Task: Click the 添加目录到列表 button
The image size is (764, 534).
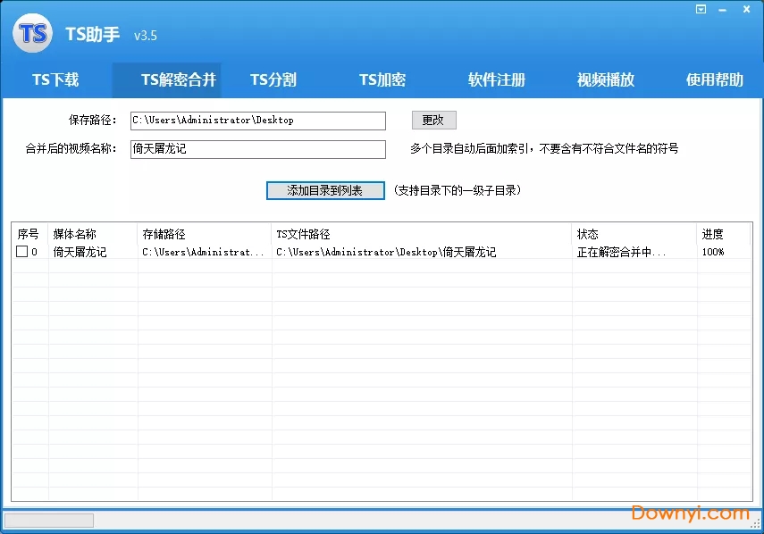Action: click(x=326, y=190)
